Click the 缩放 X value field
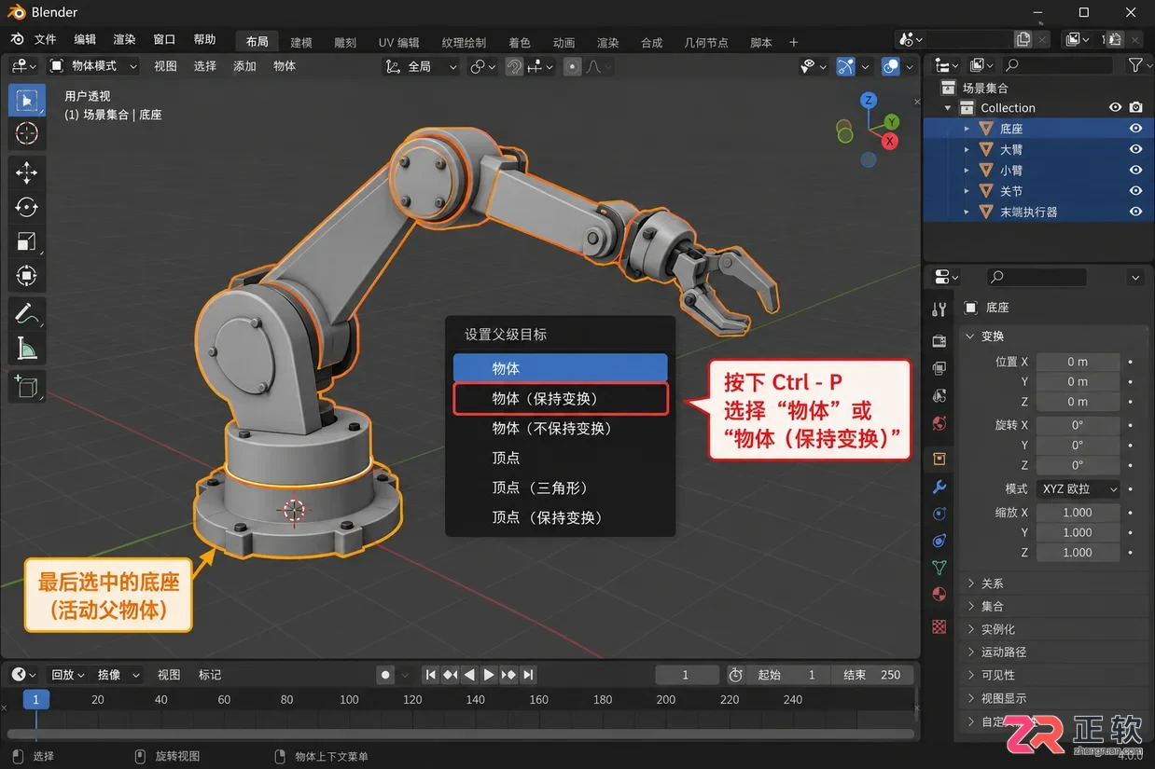1155x769 pixels. (x=1078, y=513)
